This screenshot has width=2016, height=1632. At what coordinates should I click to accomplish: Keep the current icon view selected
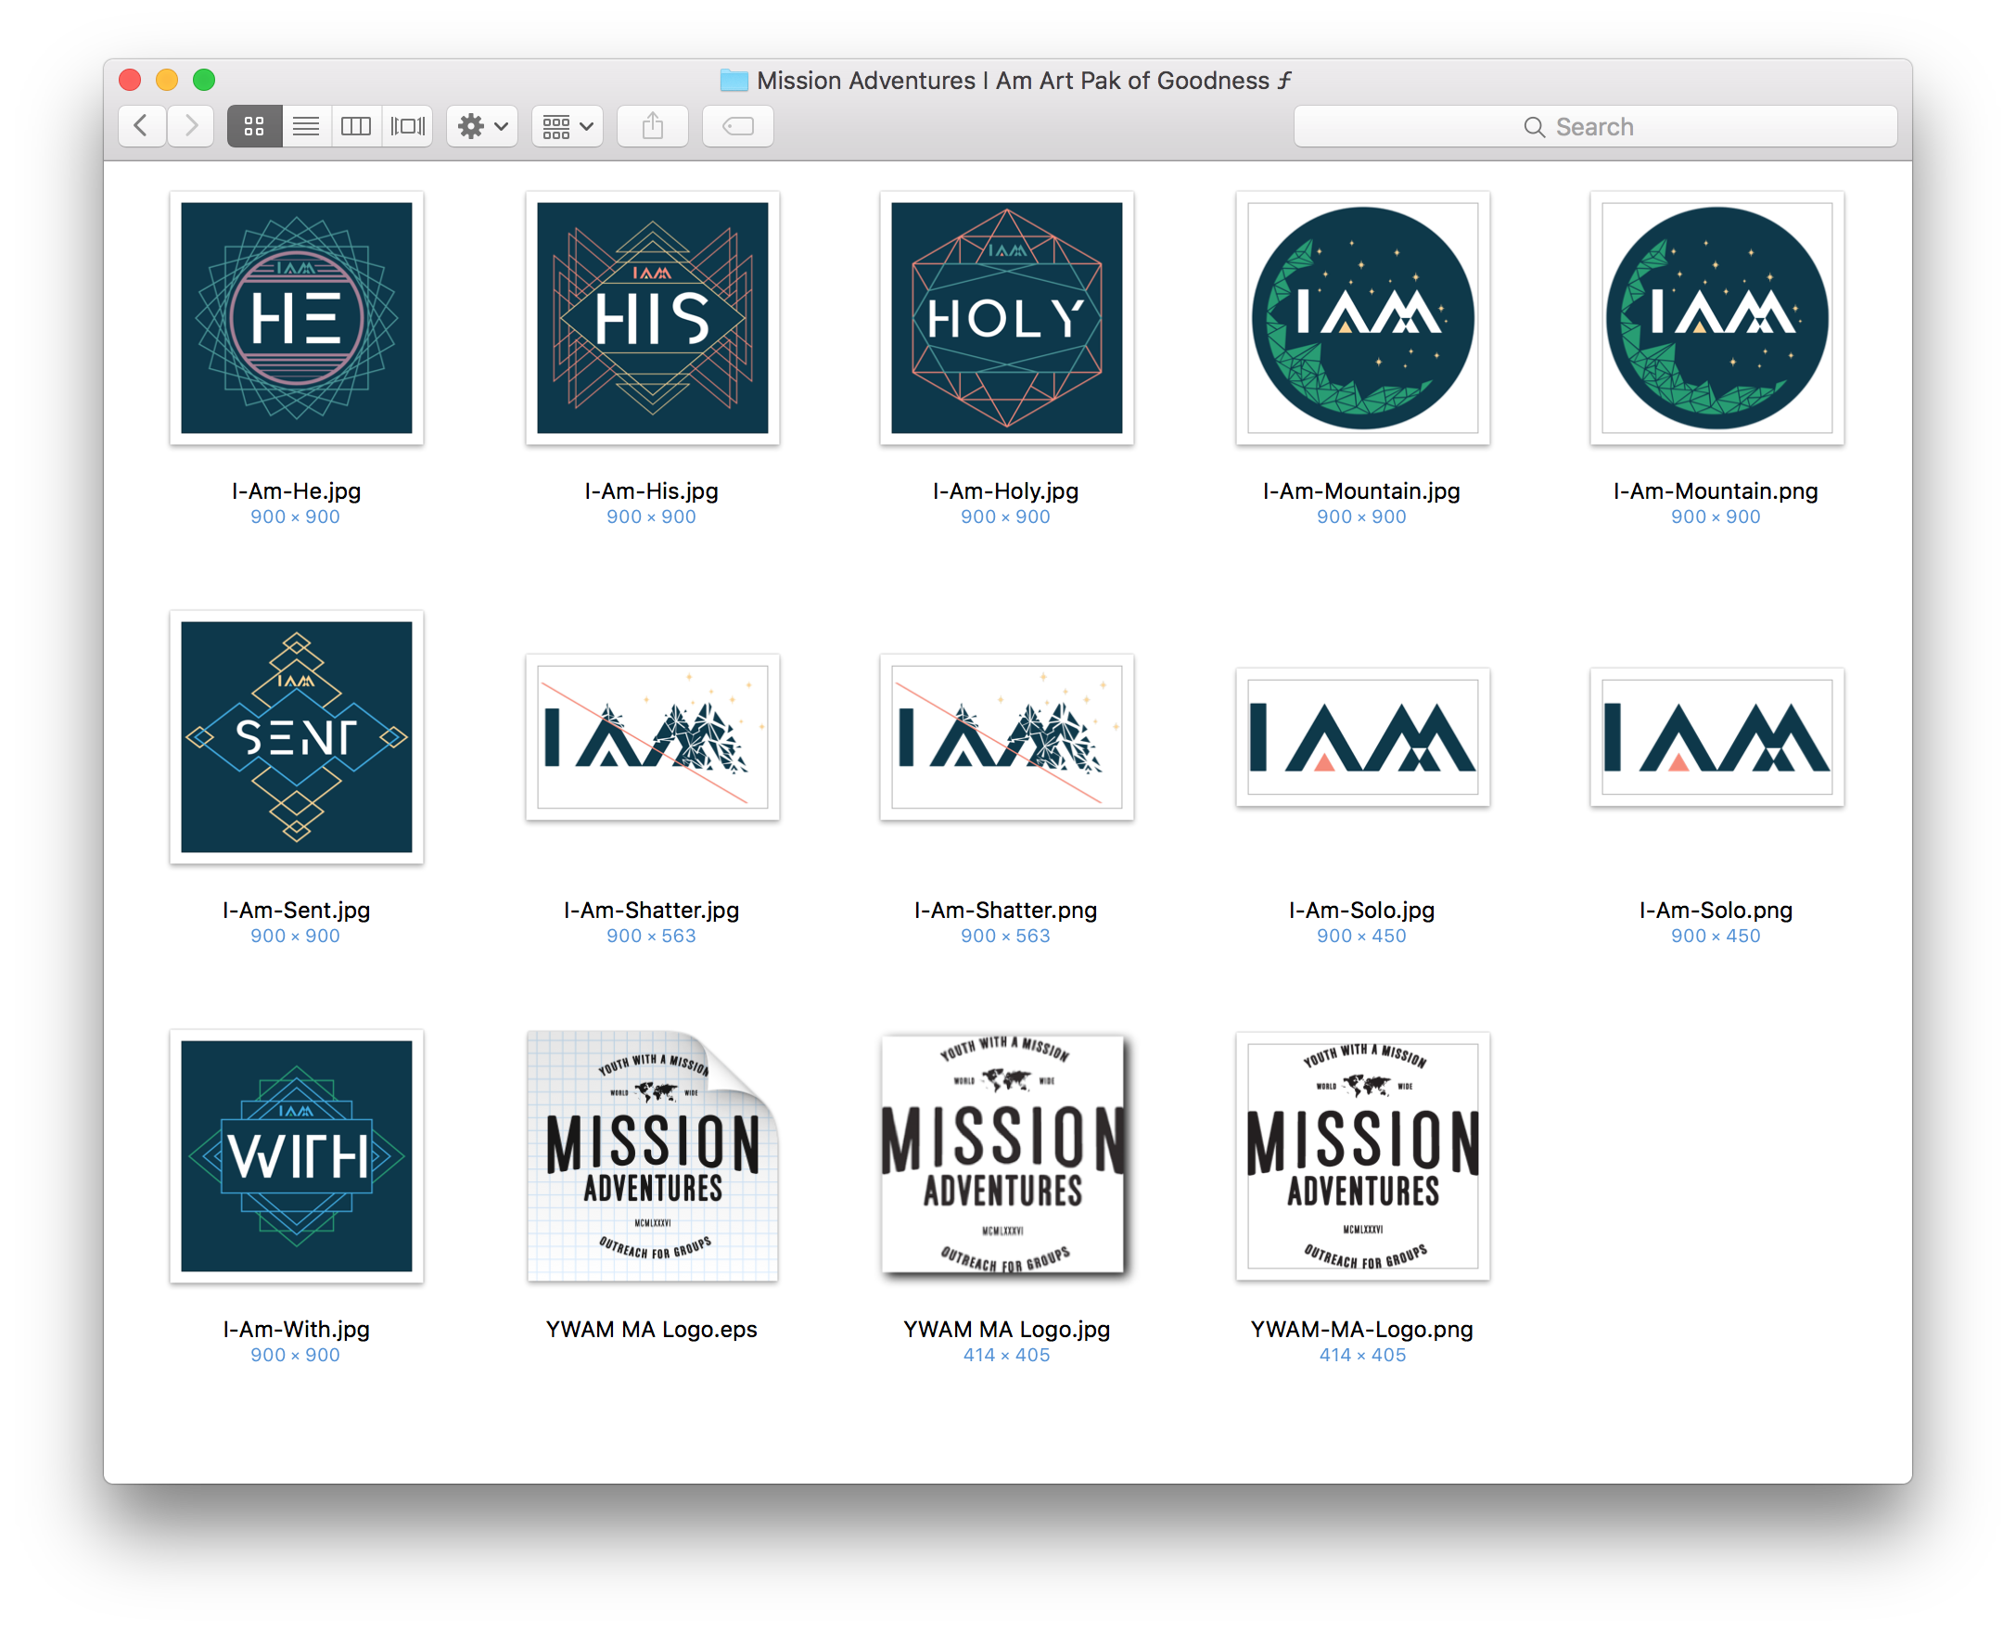tap(253, 125)
